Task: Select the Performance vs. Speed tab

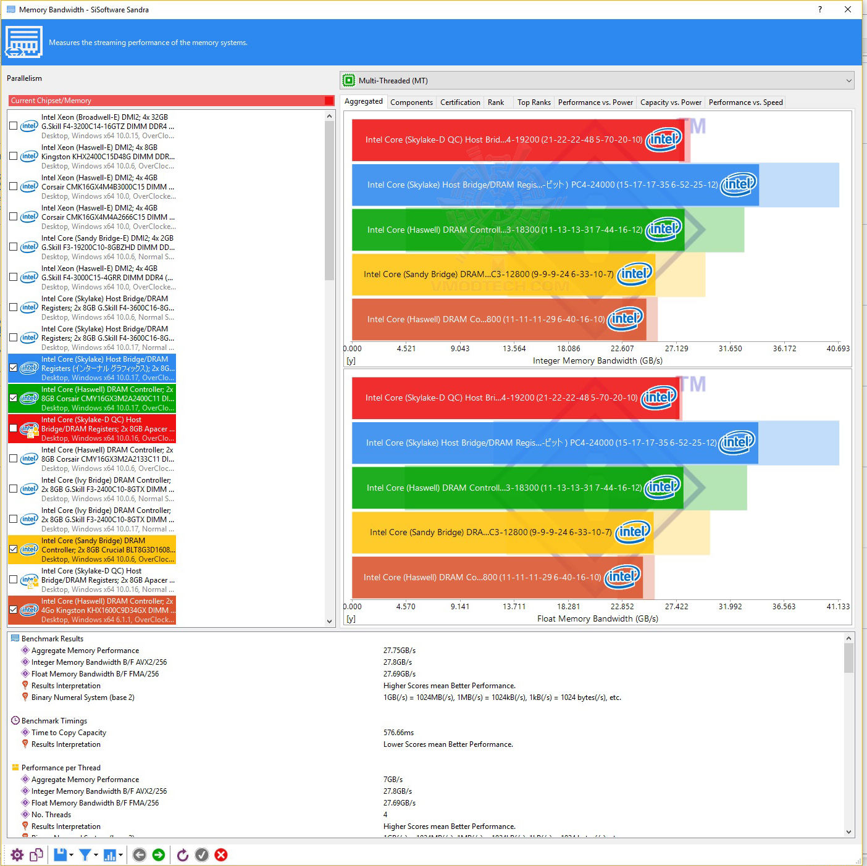Action: (x=745, y=102)
